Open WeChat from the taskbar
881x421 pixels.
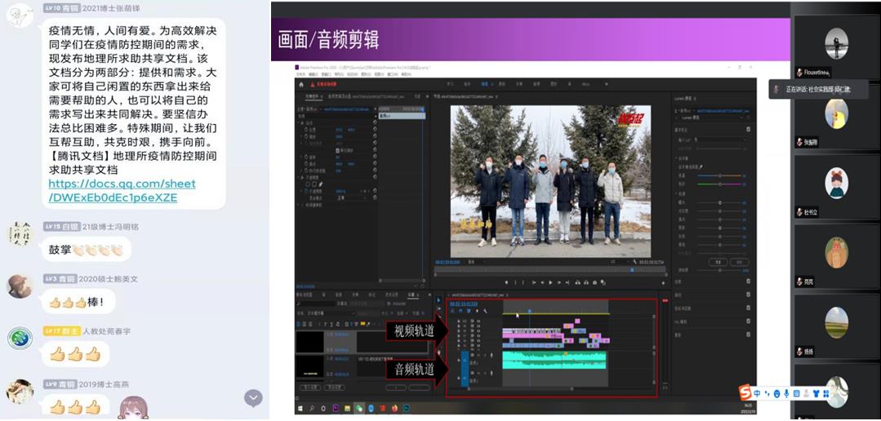359,408
